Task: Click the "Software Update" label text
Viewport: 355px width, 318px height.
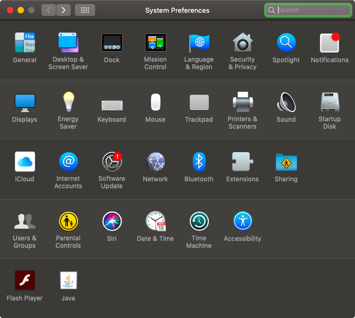Action: tap(112, 182)
